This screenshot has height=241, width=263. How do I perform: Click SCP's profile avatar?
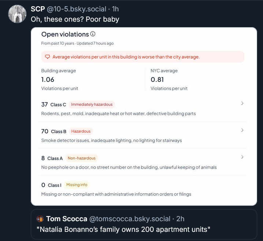pyautogui.click(x=16, y=15)
